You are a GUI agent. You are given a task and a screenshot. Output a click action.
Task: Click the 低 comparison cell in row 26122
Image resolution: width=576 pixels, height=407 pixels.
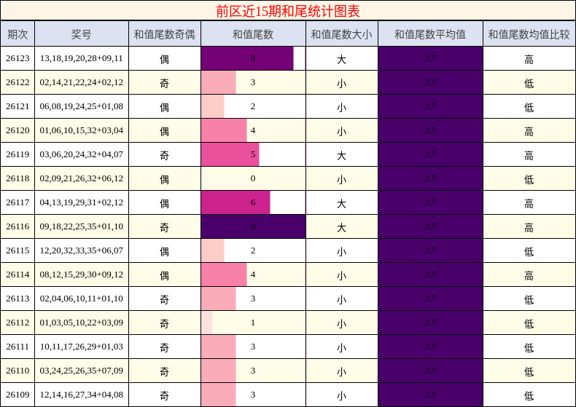[x=529, y=82]
